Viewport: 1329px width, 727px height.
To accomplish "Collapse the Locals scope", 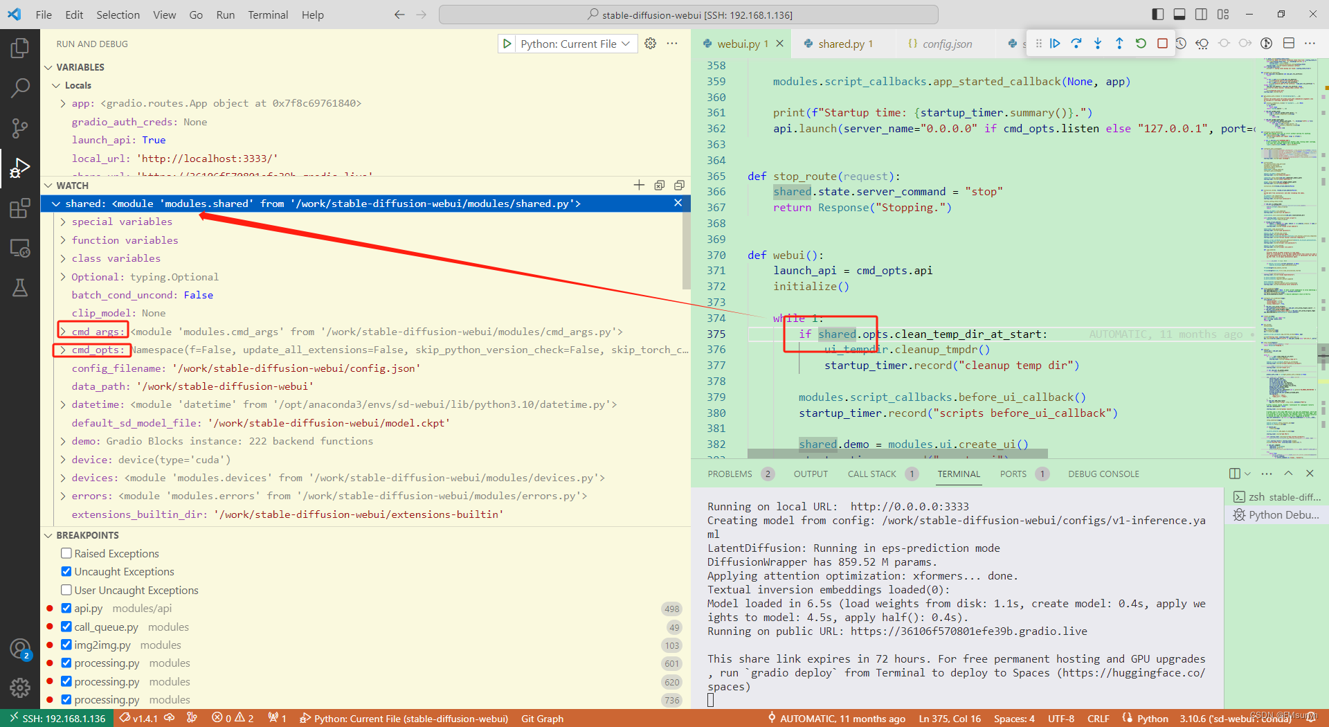I will tap(56, 85).
